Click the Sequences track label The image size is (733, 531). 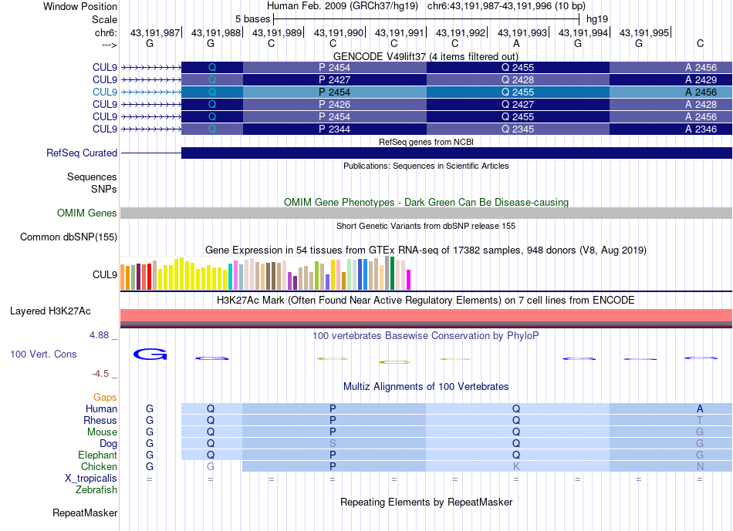92,177
